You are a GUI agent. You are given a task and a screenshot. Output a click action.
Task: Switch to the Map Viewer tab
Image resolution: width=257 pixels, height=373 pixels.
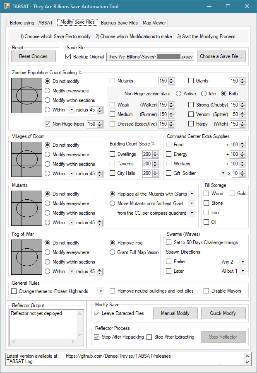tap(154, 23)
